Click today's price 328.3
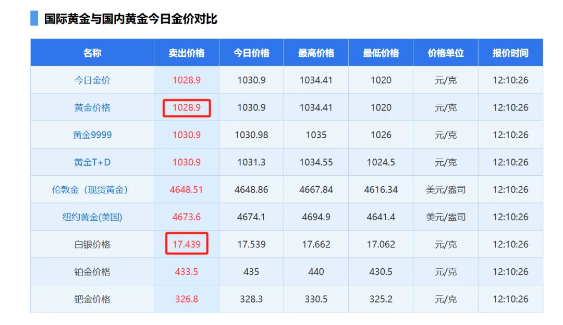Viewport: 563px width, 325px height. (251, 299)
